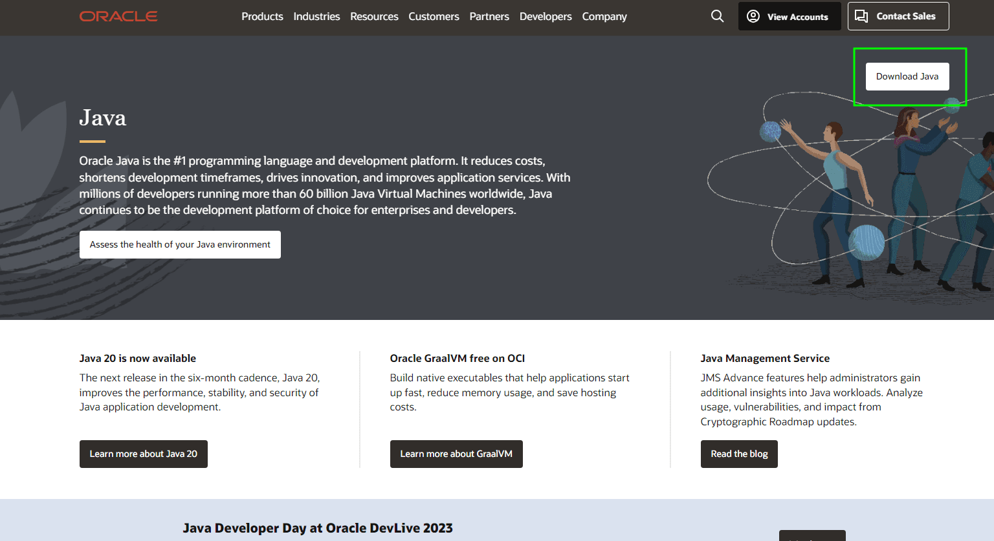994x541 pixels.
Task: Open the Customers menu
Action: point(434,16)
